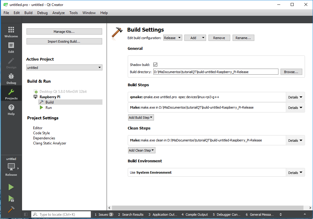The width and height of the screenshot is (313, 219).
Task: Toggle the left sidebar icon
Action: (26, 215)
